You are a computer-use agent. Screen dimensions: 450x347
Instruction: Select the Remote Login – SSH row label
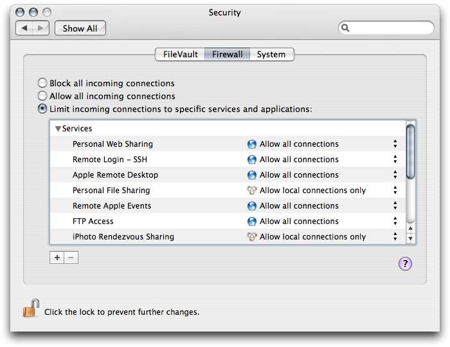pyautogui.click(x=110, y=160)
